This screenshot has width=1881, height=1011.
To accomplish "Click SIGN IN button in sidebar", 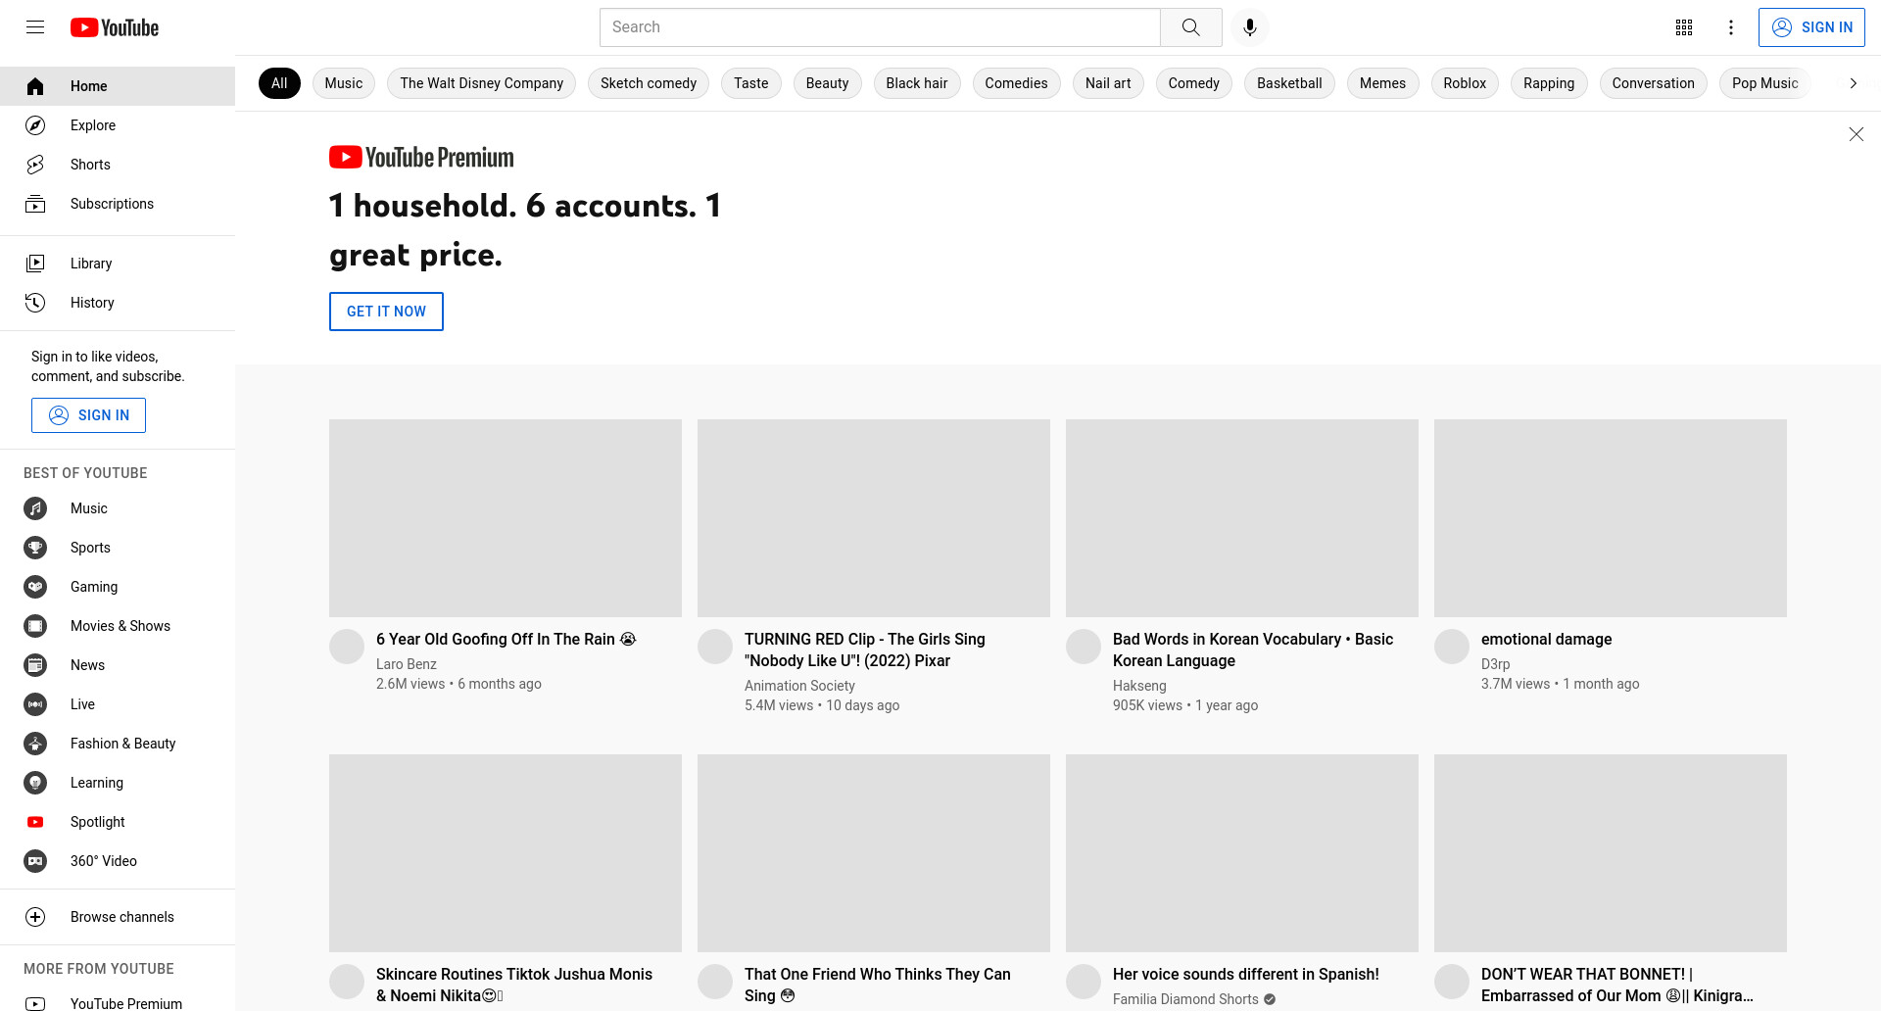I will [88, 415].
